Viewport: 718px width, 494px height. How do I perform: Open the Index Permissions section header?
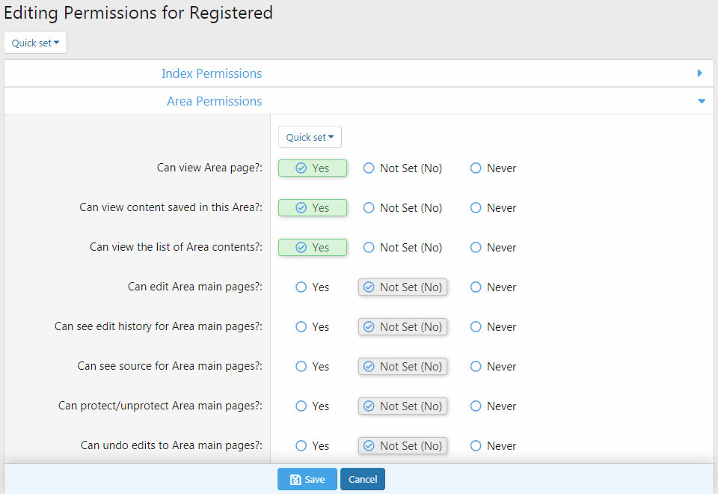click(x=212, y=73)
